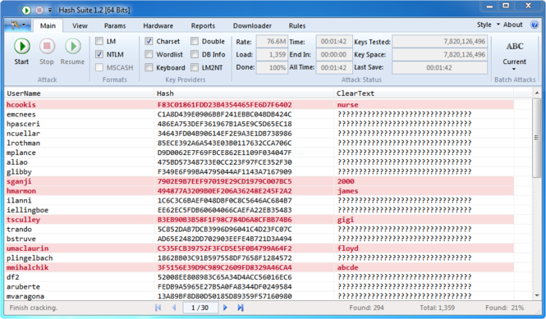The width and height of the screenshot is (546, 319).
Task: Click cleartext 'james' for hmarmon
Action: coord(347,191)
